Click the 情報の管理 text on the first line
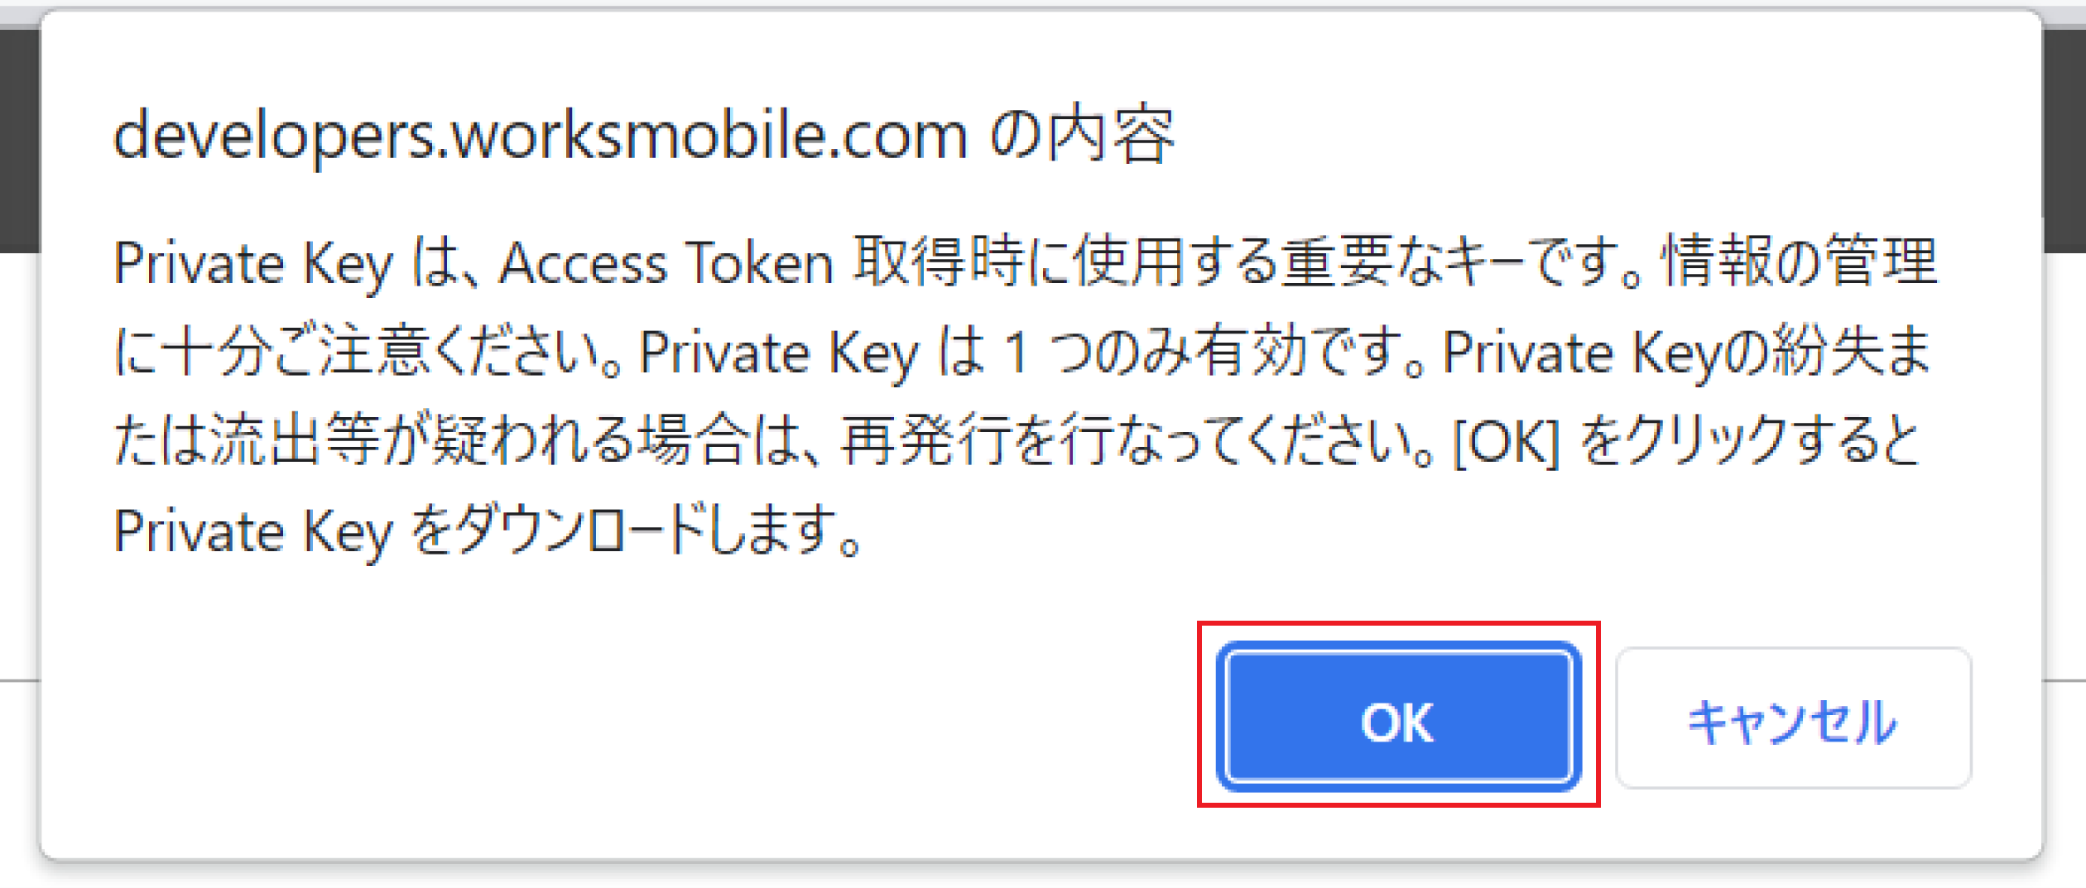This screenshot has height=888, width=2086. [1799, 263]
